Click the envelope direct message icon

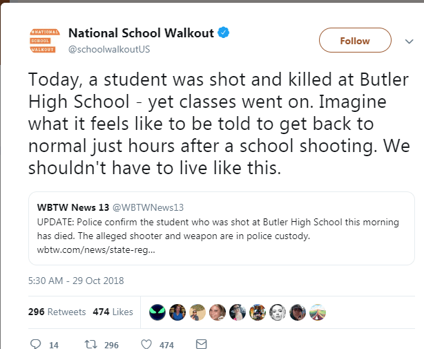201,343
